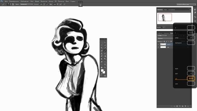
Task: Change screen mode at toolbox bottom
Action: (105, 76)
